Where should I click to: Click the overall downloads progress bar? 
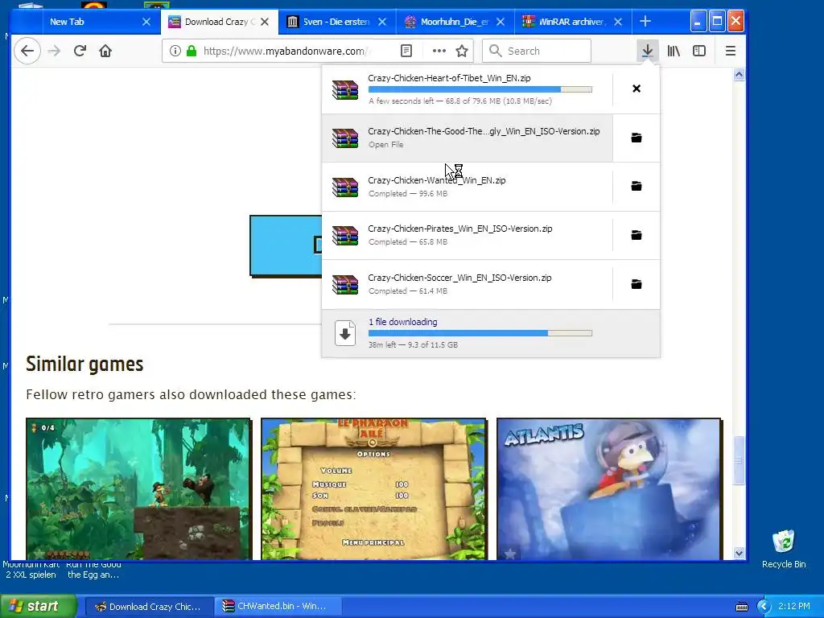[x=480, y=333]
